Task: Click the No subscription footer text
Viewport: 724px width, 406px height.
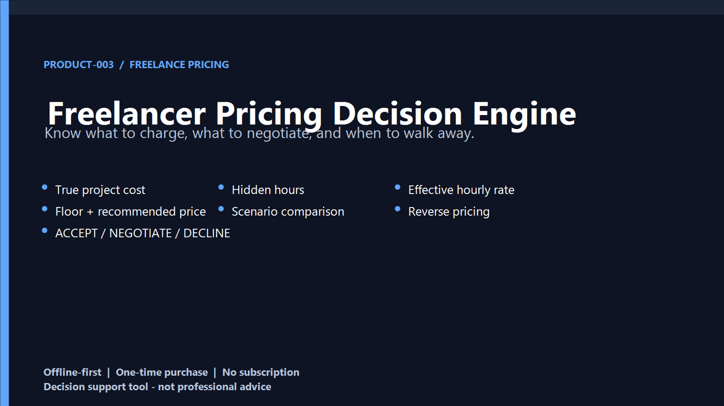Action: pyautogui.click(x=261, y=372)
